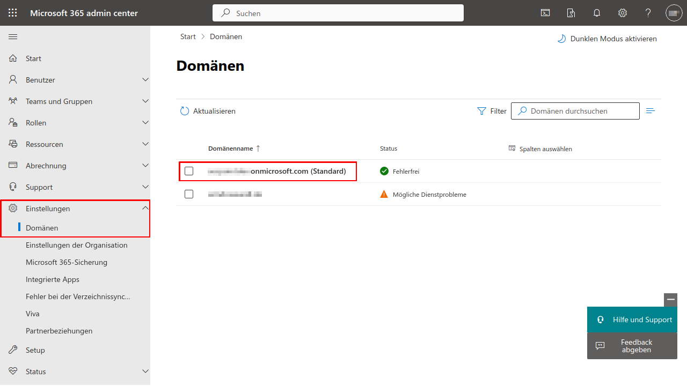
Task: Open Domänen in navigation
Action: coord(42,228)
